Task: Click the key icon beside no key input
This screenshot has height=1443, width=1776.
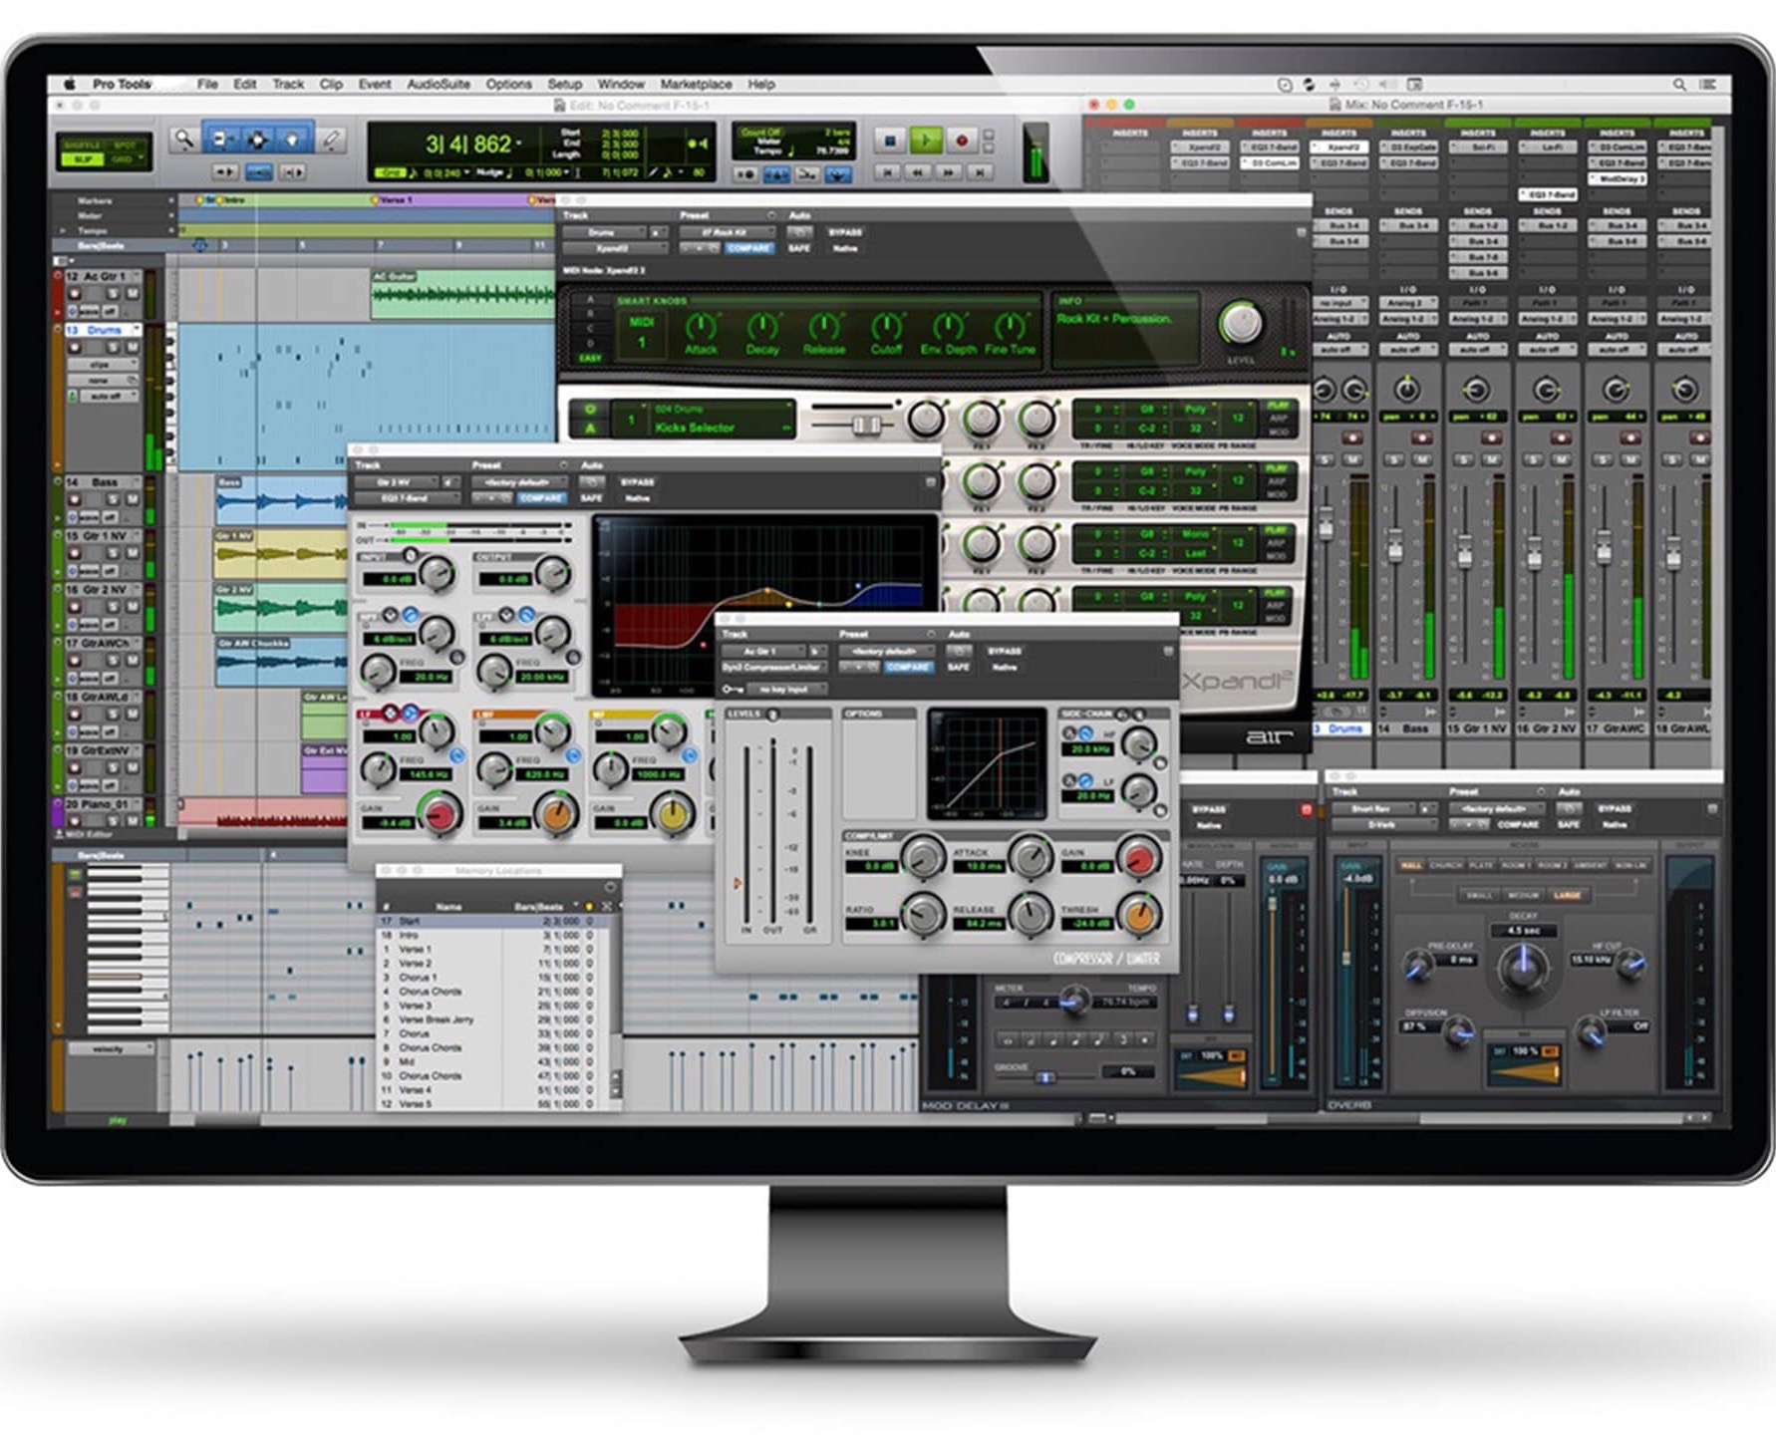Action: pyautogui.click(x=733, y=690)
